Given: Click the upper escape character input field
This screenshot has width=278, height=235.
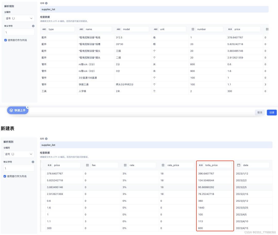Looking at the screenshot, I should 19,32.
